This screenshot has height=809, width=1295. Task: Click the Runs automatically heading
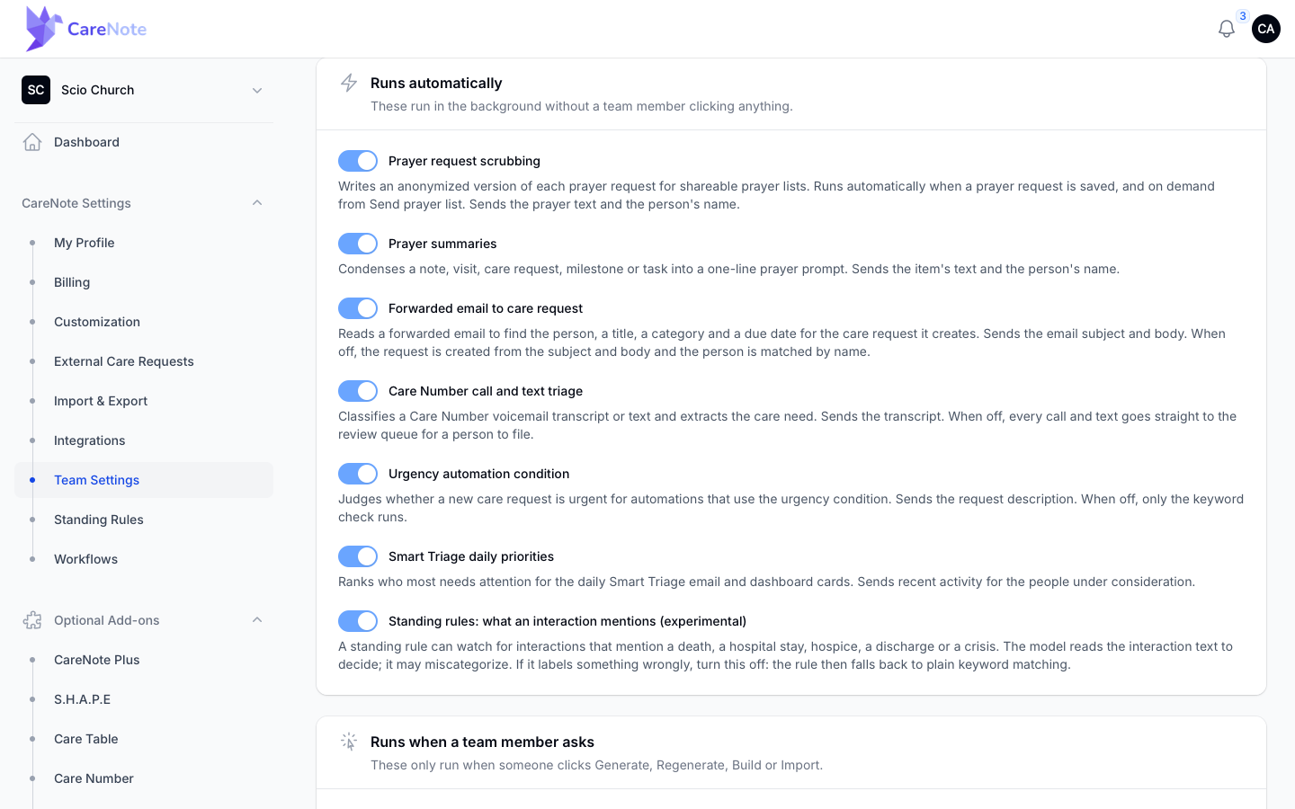coord(436,83)
